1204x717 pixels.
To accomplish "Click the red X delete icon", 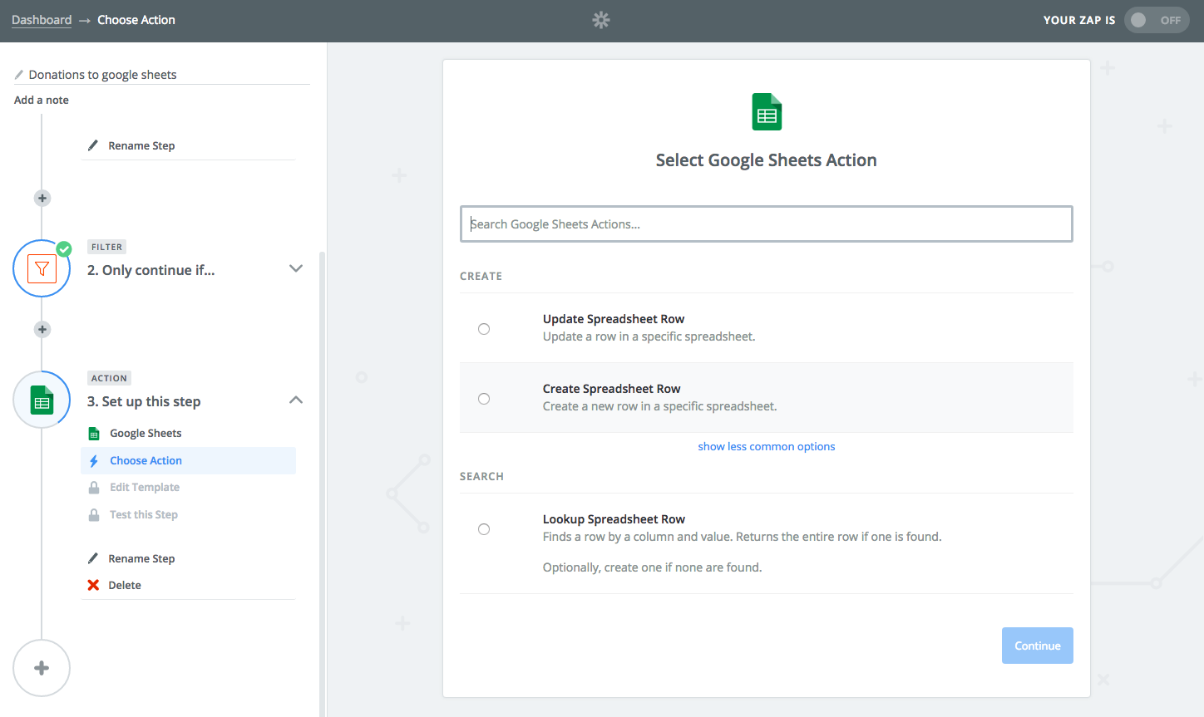I will pyautogui.click(x=93, y=585).
